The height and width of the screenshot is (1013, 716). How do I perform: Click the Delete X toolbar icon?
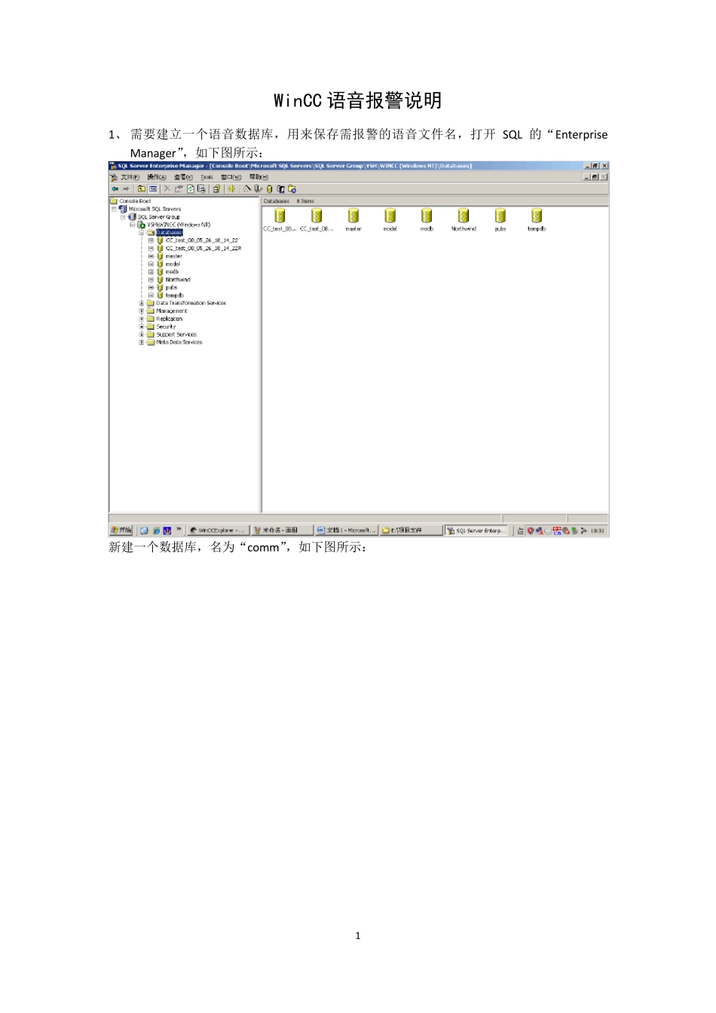click(x=167, y=188)
